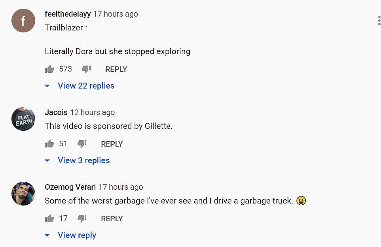
Task: Like Ozemog Verari's garbage truck comment
Action: coord(49,219)
